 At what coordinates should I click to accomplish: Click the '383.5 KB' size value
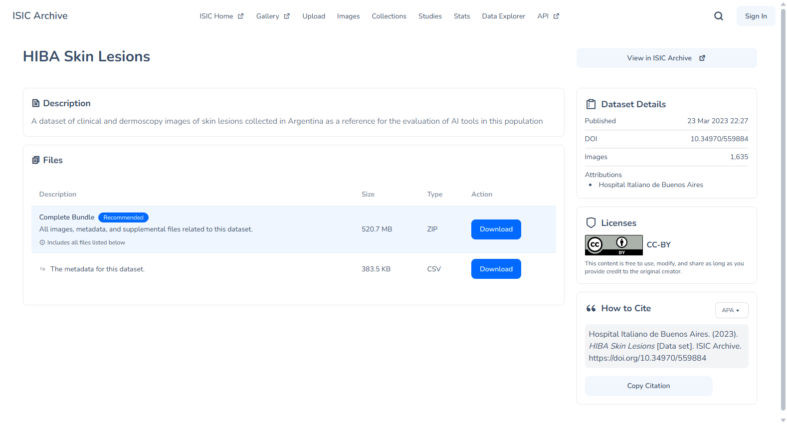376,269
